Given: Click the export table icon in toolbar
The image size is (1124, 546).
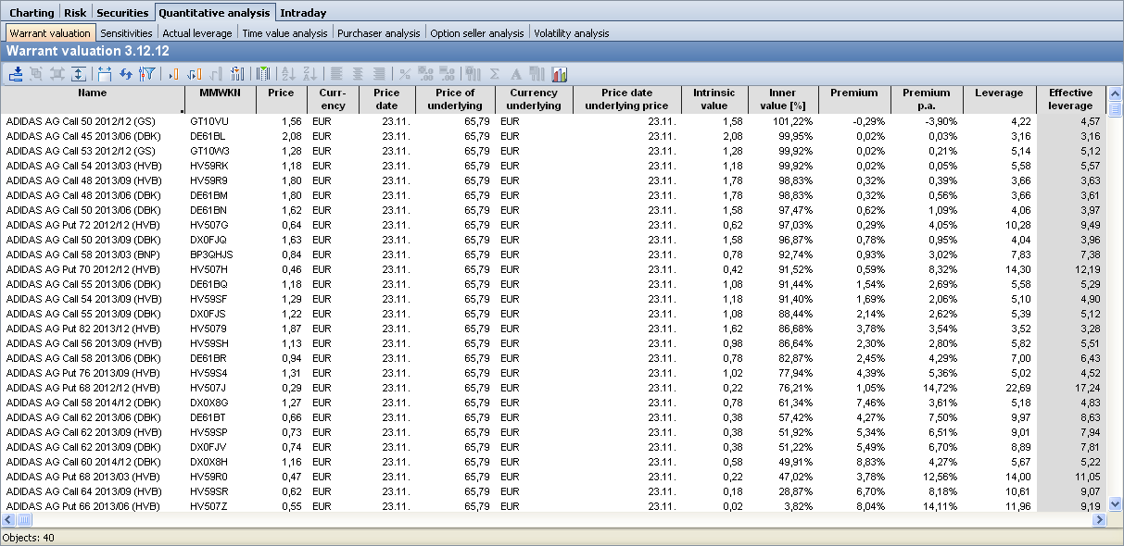Looking at the screenshot, I should 16,74.
